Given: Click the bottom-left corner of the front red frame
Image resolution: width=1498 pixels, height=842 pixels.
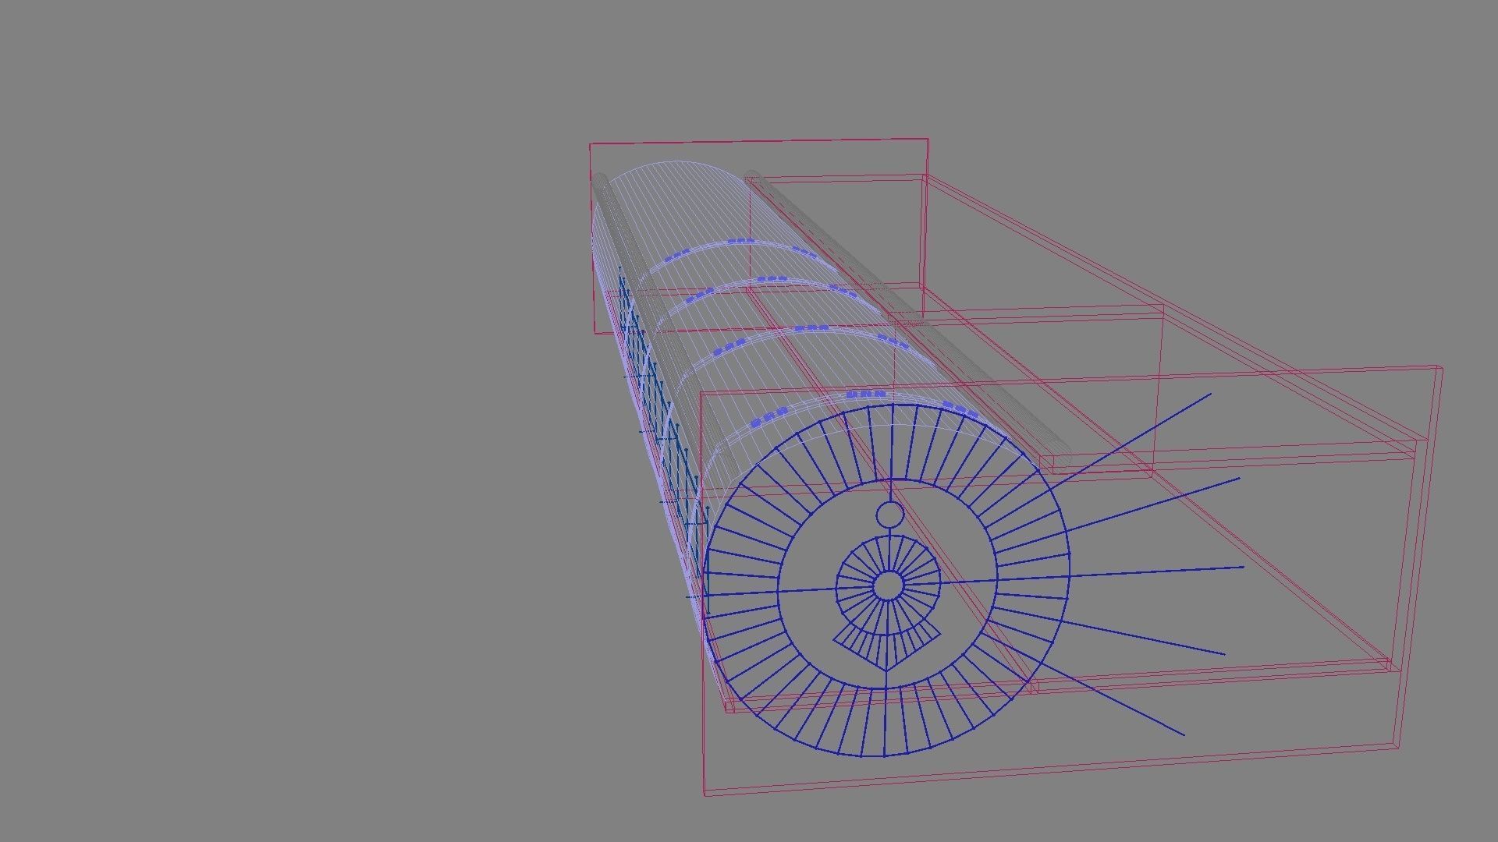Looking at the screenshot, I should 705,794.
